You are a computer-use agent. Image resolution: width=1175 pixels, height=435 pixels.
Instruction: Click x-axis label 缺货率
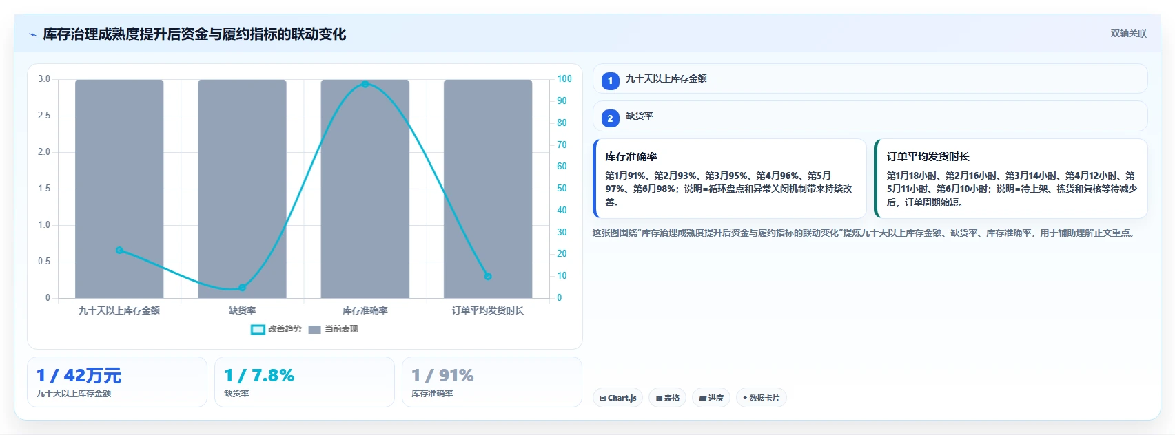(x=242, y=311)
